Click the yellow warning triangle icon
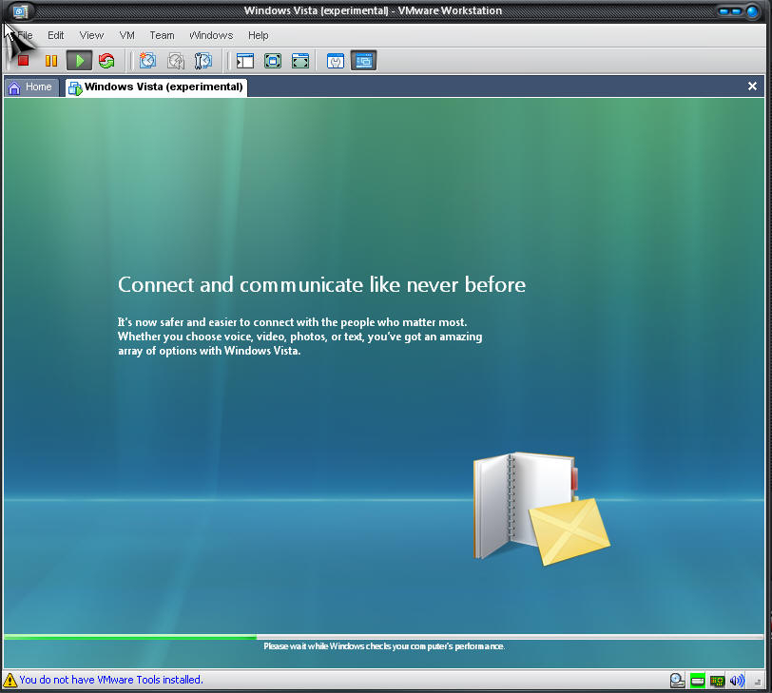Image resolution: width=772 pixels, height=693 pixels. (10, 681)
